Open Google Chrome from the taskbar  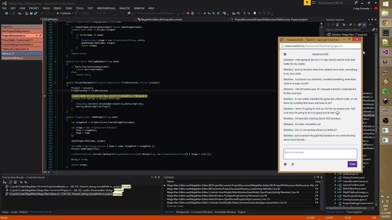(385, 23)
